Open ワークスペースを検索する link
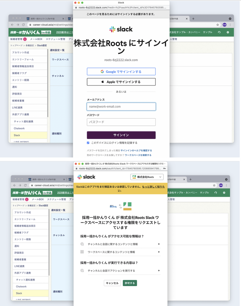Screen dimensions: 241x306 (138, 155)
